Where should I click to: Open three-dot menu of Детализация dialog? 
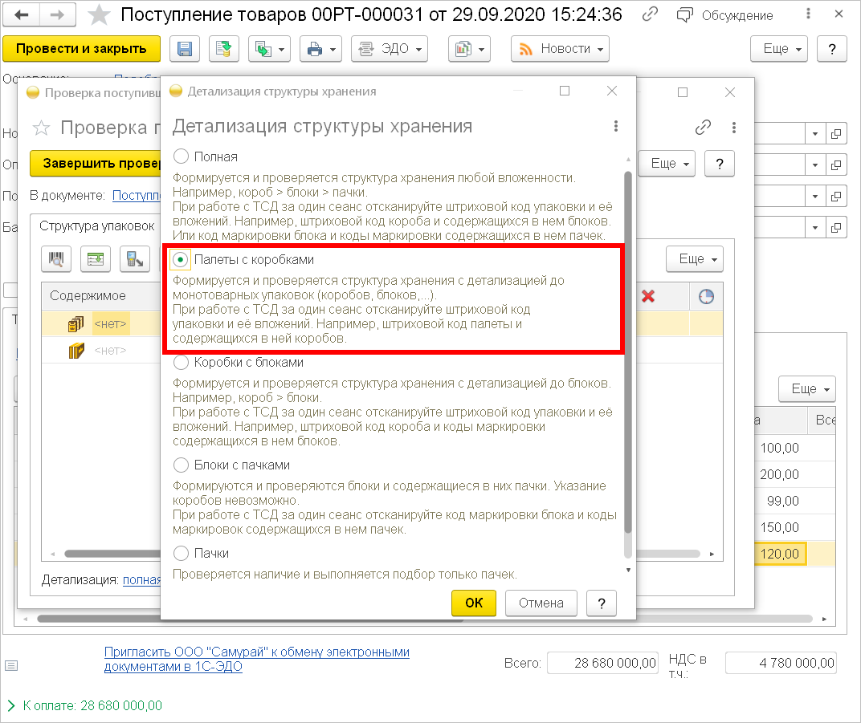pyautogui.click(x=615, y=126)
